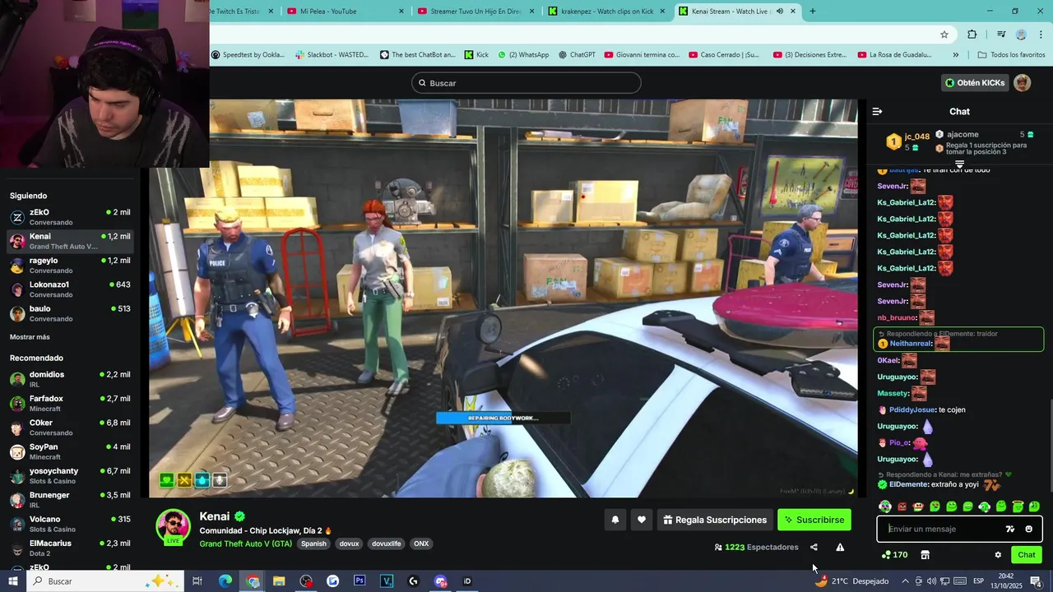View channel points balance 170

894,555
